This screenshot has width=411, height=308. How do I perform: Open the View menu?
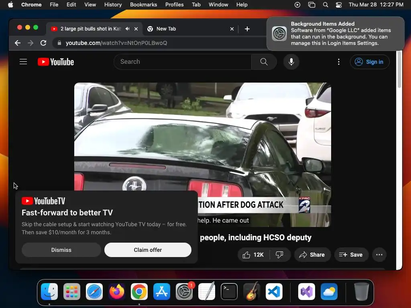click(90, 5)
